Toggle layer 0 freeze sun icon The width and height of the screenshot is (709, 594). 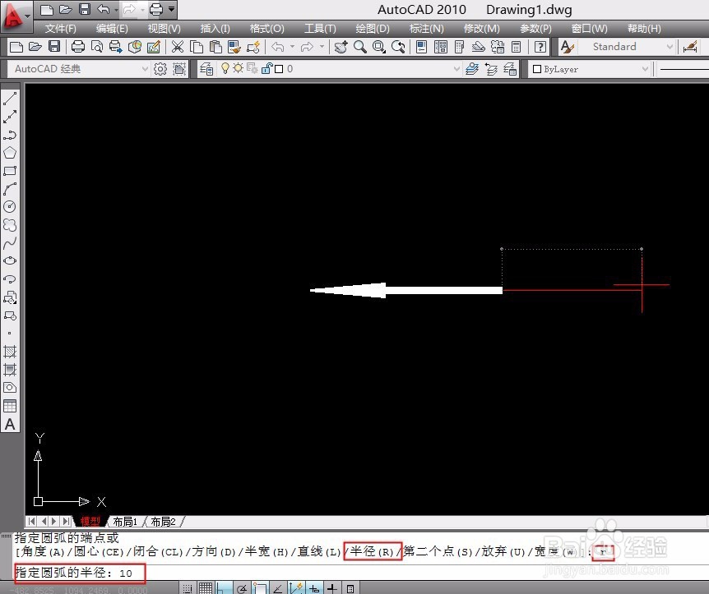(x=238, y=69)
